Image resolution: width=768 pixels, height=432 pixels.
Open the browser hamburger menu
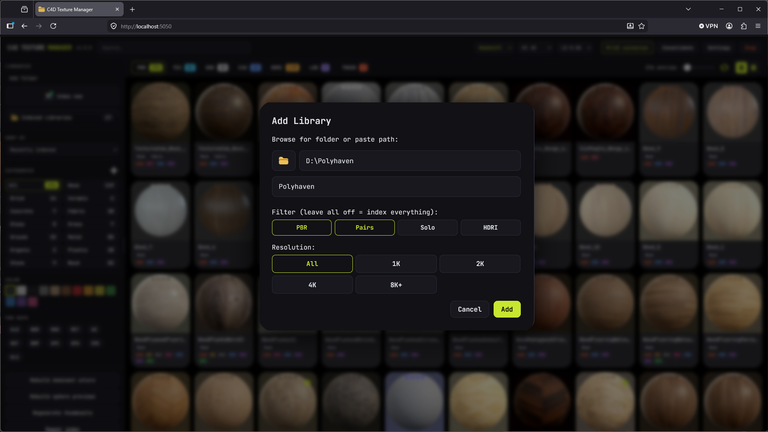[758, 26]
